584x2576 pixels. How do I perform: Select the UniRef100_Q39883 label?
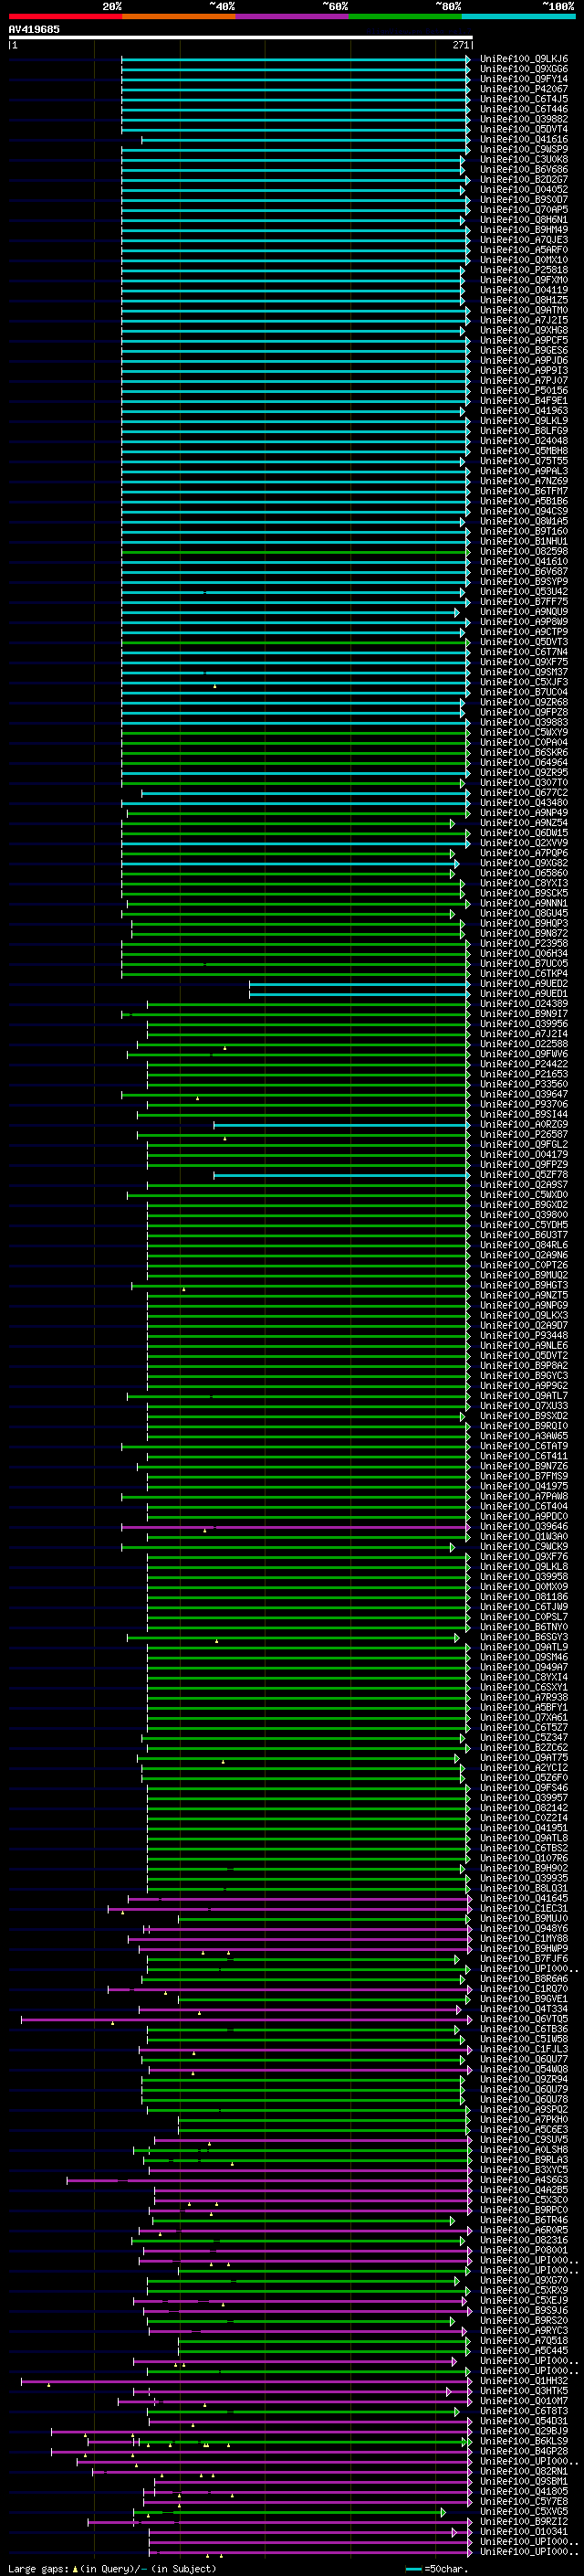click(524, 722)
